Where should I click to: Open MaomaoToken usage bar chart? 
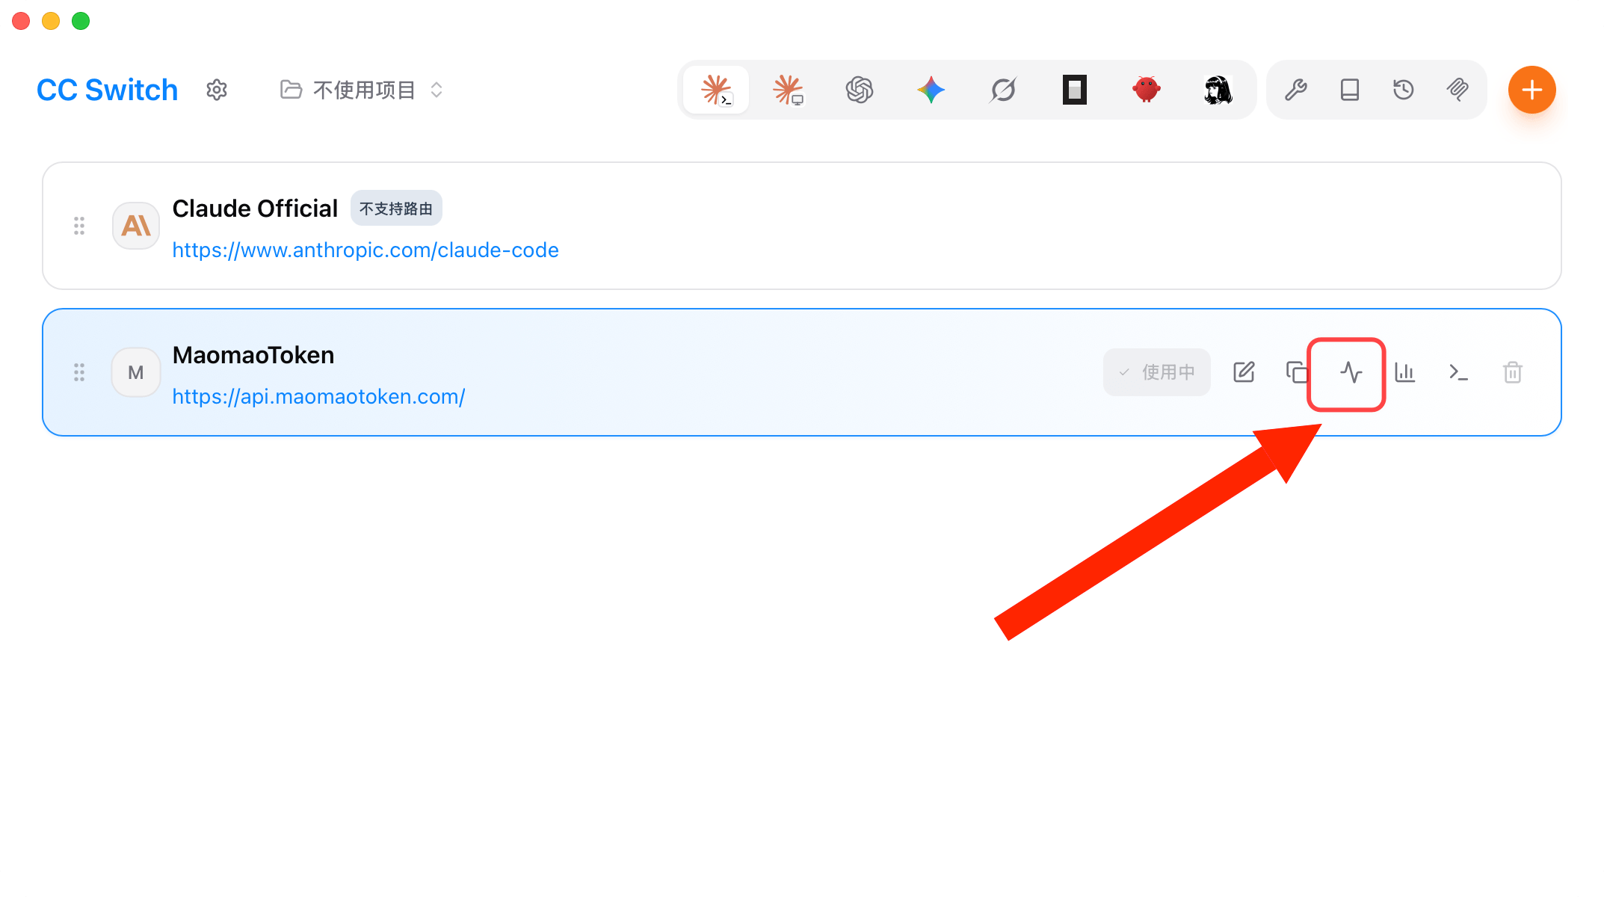(x=1405, y=372)
